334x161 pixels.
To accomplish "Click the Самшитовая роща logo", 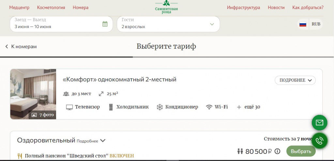I will coord(166,7).
